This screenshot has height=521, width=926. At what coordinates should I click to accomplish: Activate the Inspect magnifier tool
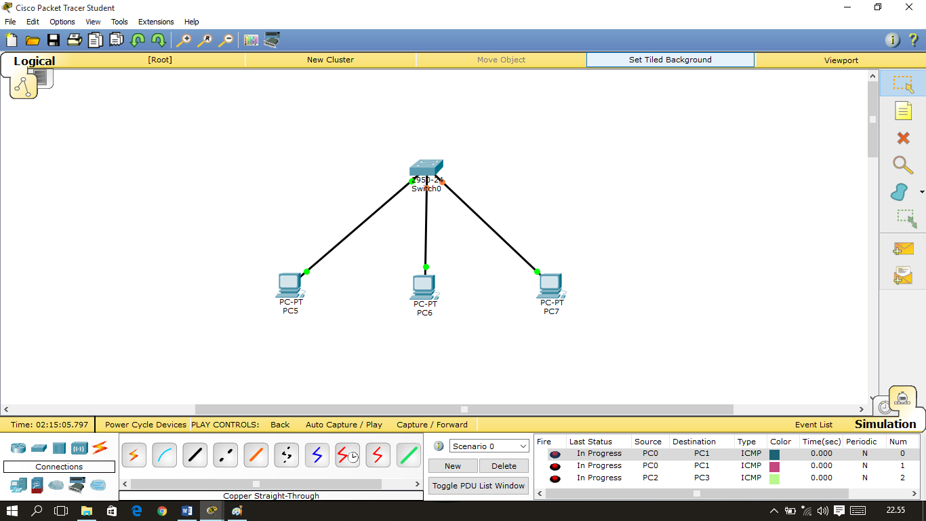[x=903, y=165]
